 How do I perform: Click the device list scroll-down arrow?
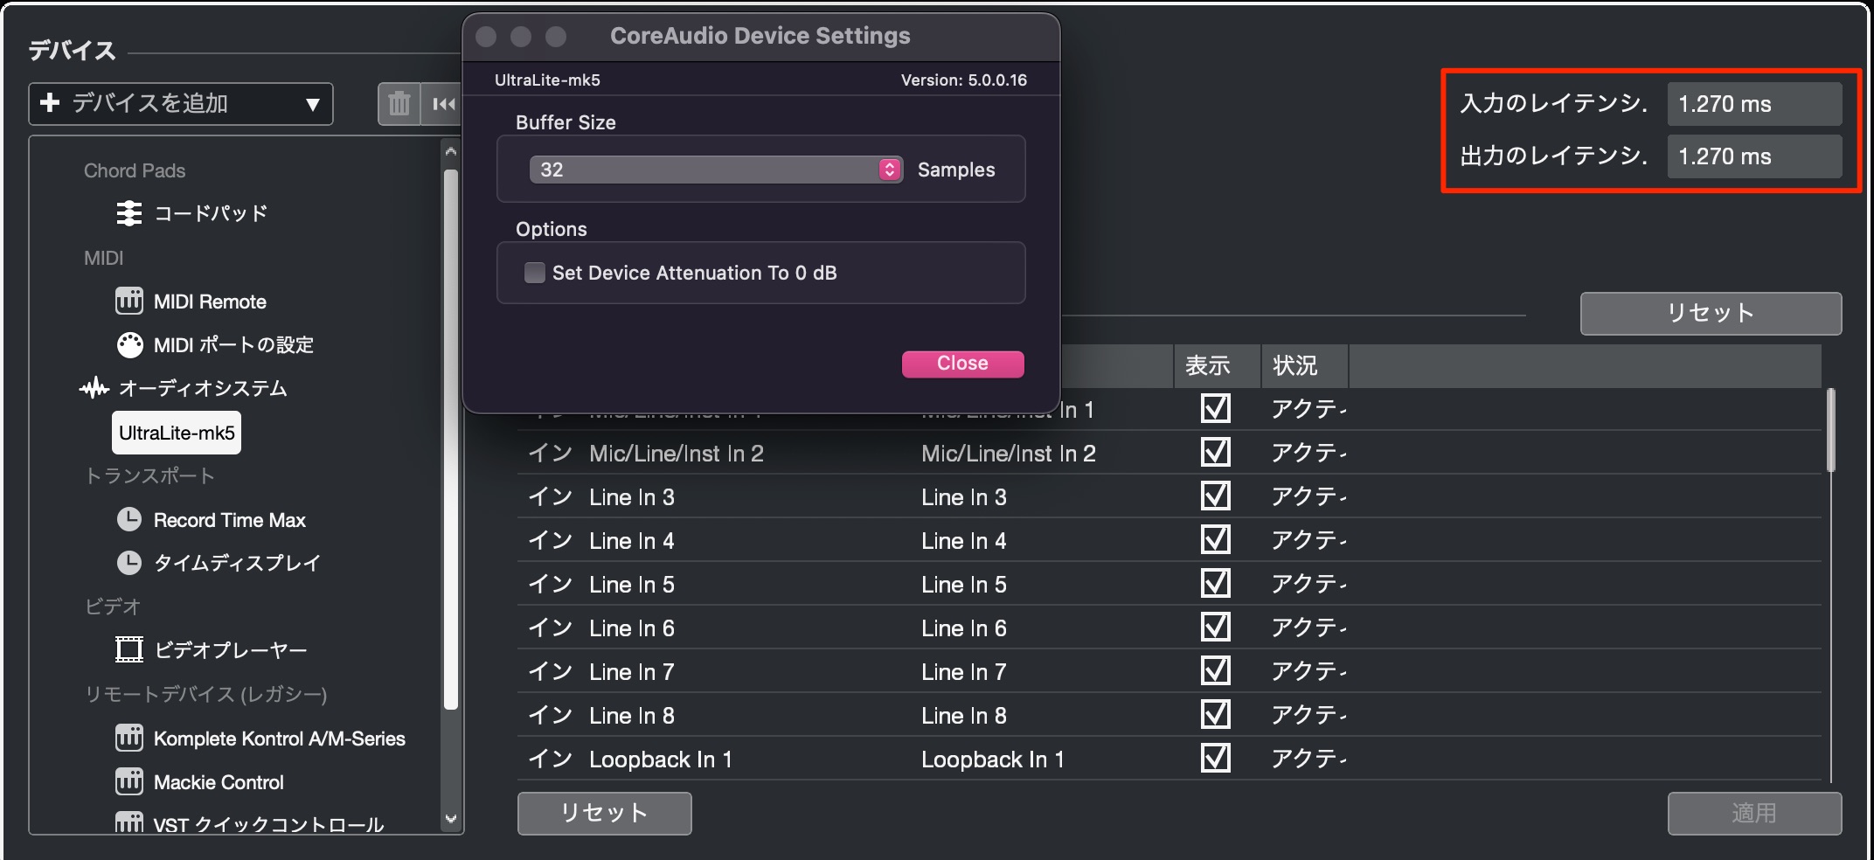pyautogui.click(x=451, y=819)
